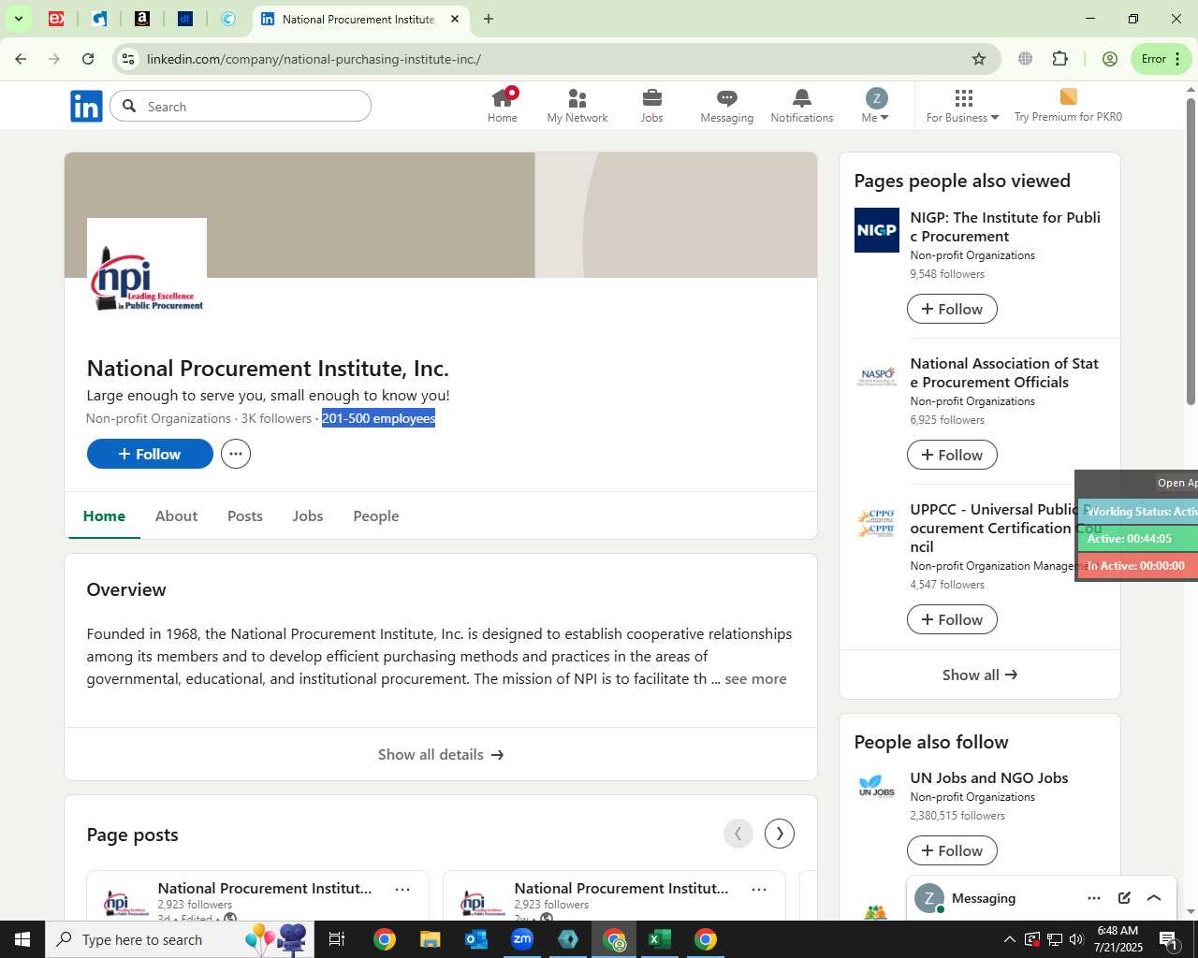This screenshot has width=1198, height=958.
Task: Open My Network page
Action: [577, 106]
